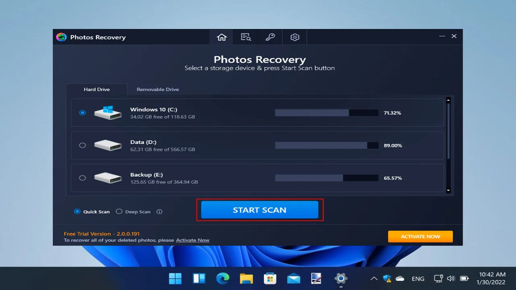Choose the Deep Scan option

[x=133, y=211]
